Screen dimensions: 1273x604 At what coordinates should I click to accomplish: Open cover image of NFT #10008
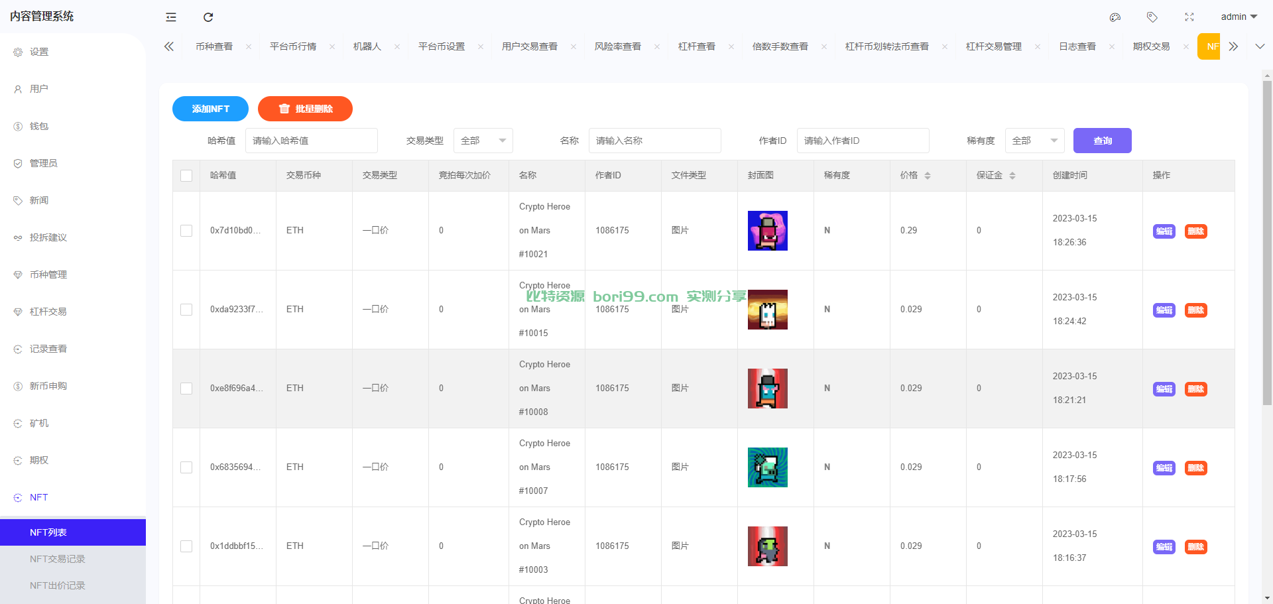point(768,389)
